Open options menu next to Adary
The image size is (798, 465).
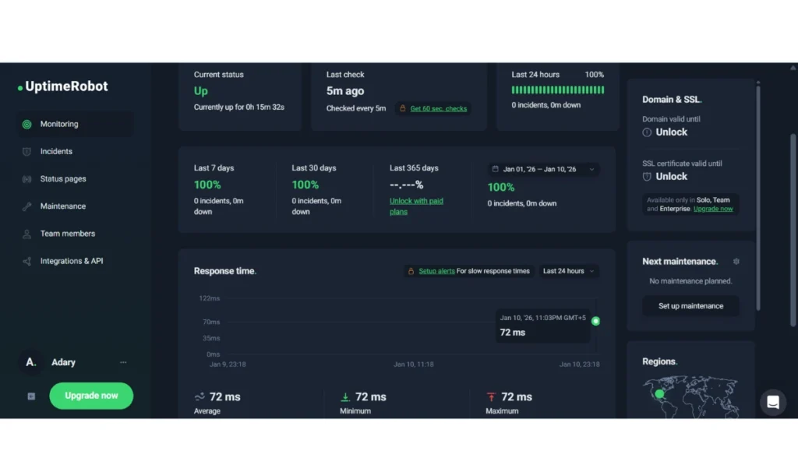click(x=123, y=362)
